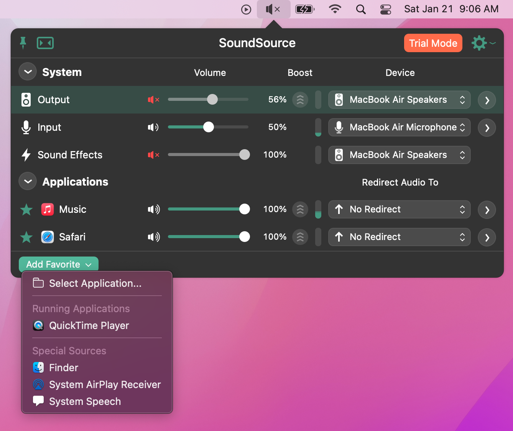Click the Music level meter

point(318,209)
